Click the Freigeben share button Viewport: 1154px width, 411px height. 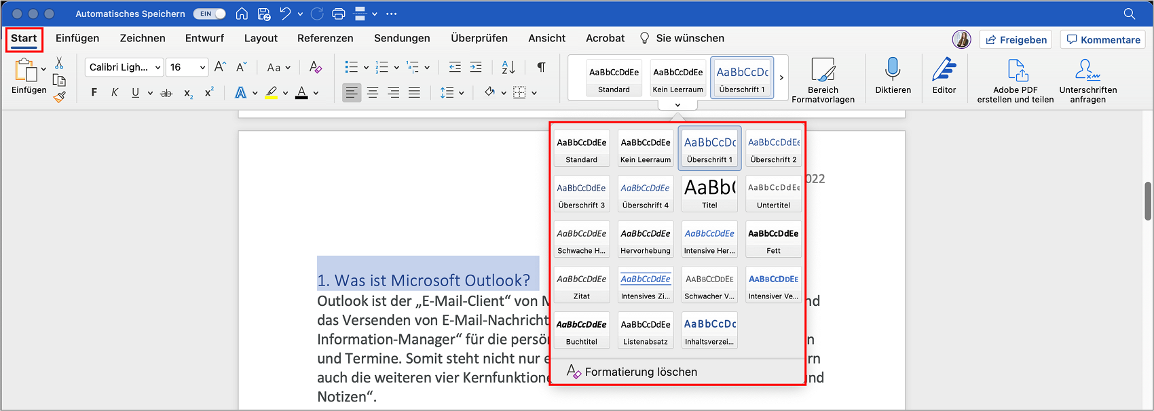pyautogui.click(x=1016, y=39)
